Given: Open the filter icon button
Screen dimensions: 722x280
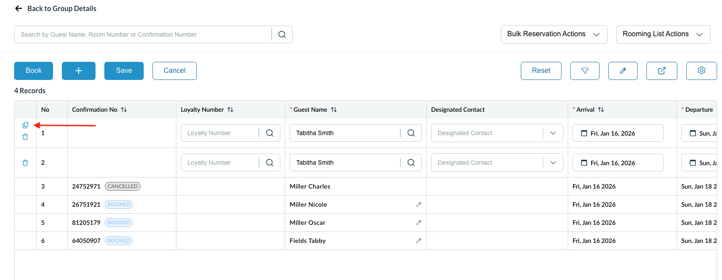Looking at the screenshot, I should [x=584, y=71].
